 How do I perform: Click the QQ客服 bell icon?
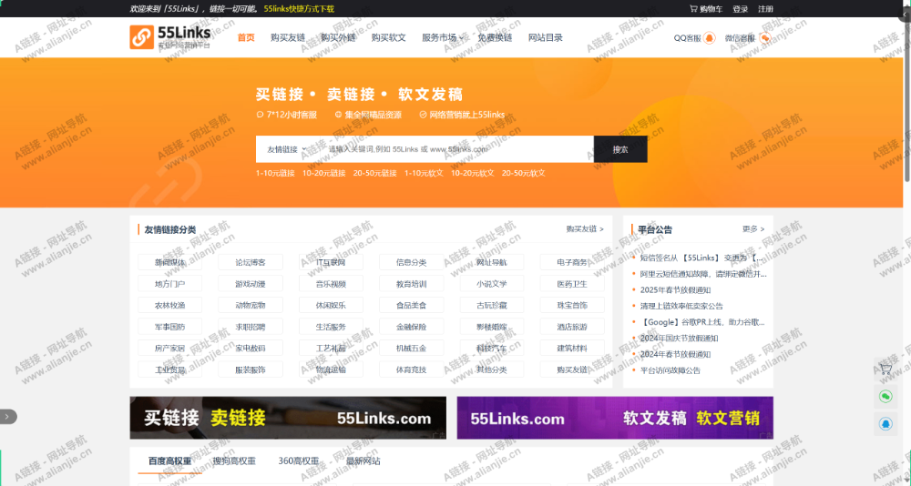click(x=710, y=37)
